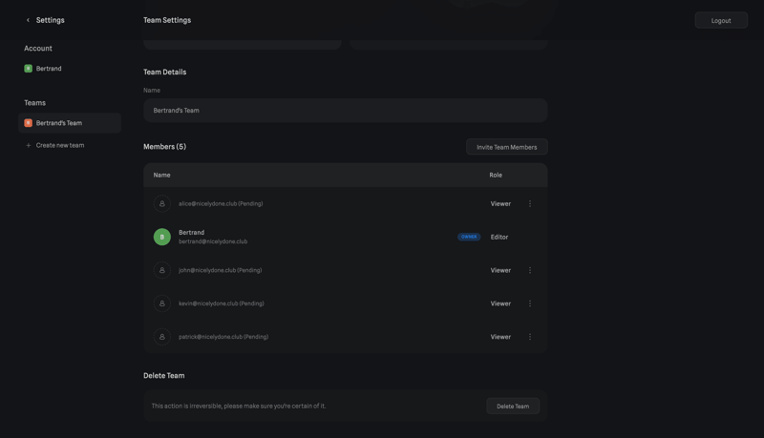Log out with the Logout button

coord(721,20)
